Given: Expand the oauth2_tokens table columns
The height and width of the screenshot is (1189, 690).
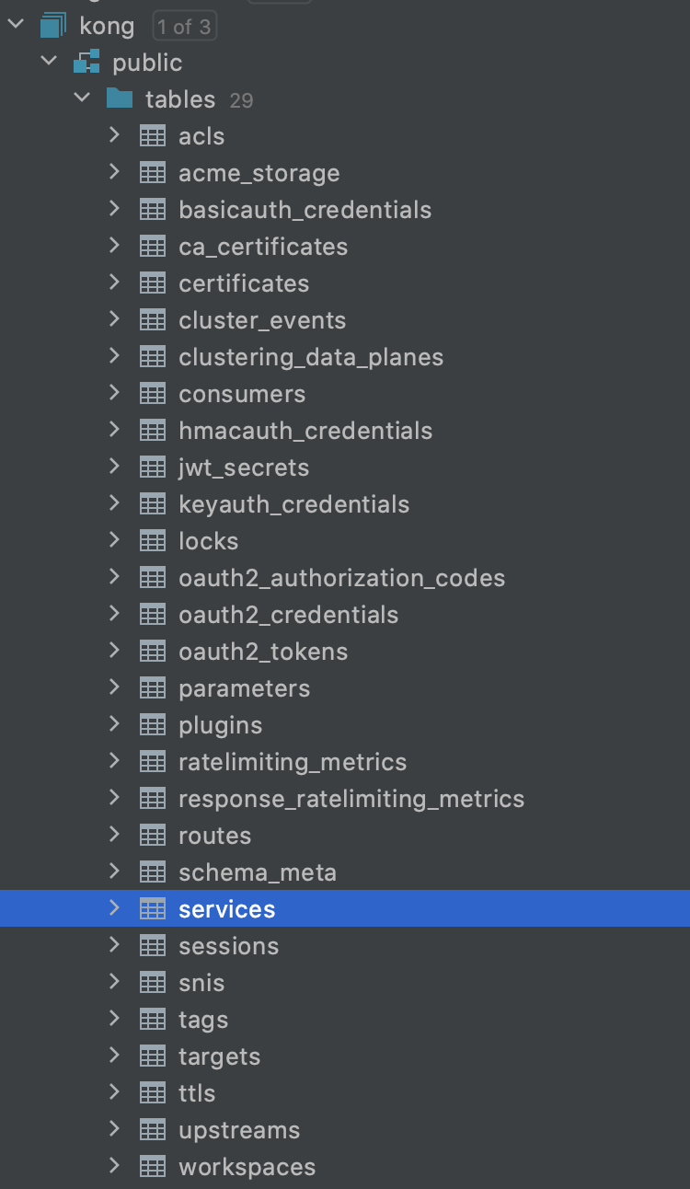Looking at the screenshot, I should click(x=114, y=650).
